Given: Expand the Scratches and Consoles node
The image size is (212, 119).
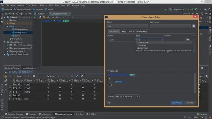Looking at the screenshot, I should point(5,54).
